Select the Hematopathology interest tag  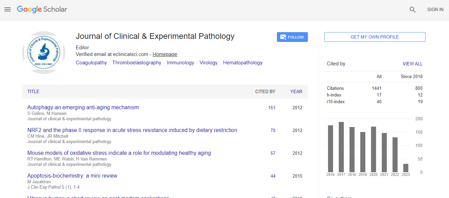[x=243, y=63]
